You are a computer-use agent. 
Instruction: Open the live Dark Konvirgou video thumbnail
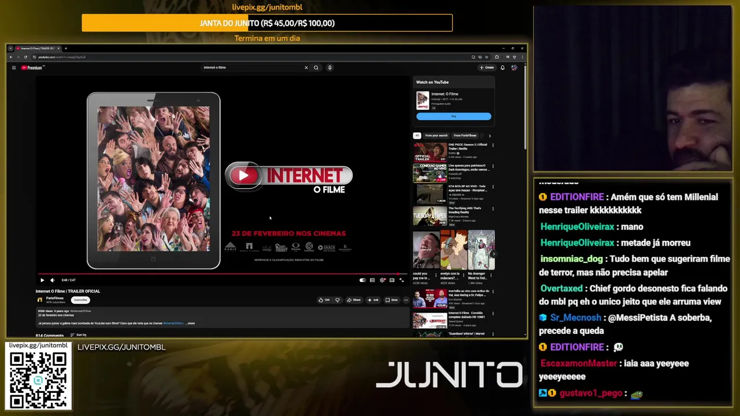(x=430, y=173)
